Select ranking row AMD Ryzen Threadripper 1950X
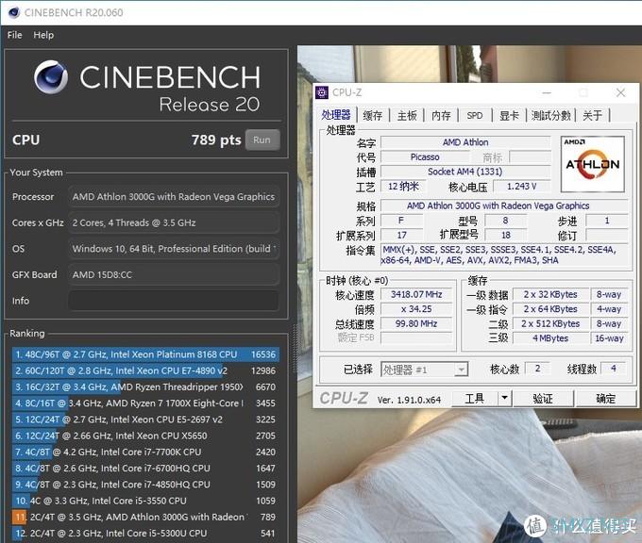Screen dimensions: 642x543 pyautogui.click(x=145, y=387)
